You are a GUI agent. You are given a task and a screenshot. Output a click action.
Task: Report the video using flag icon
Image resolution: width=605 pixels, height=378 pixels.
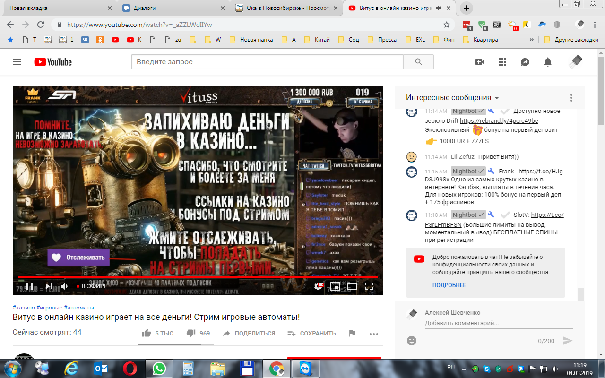pos(352,333)
